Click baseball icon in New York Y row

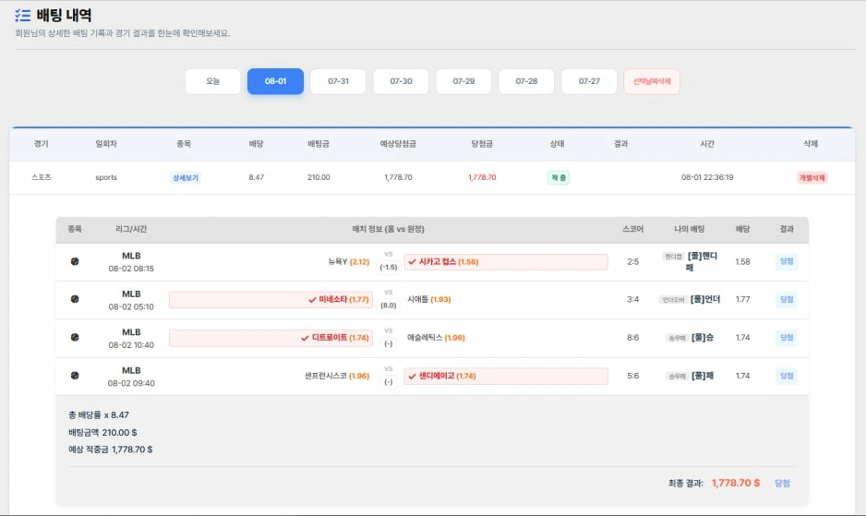[75, 261]
